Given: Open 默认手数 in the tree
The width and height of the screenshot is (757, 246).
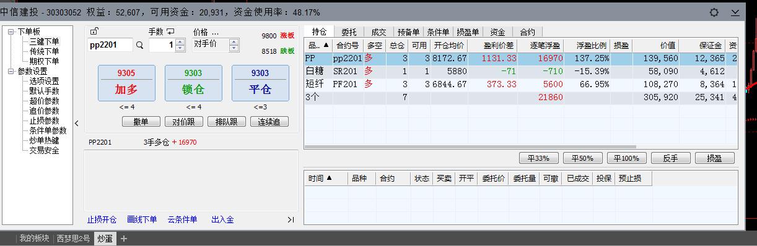Looking at the screenshot, I should pos(44,91).
